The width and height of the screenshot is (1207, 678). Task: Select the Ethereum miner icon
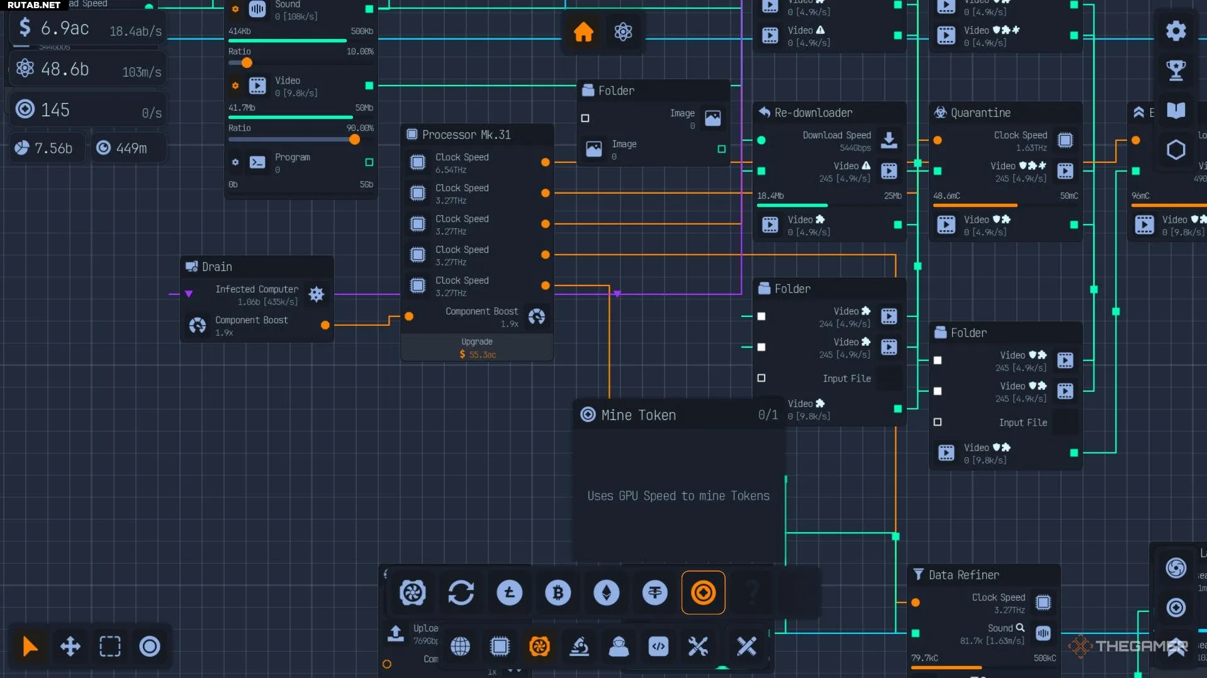(x=606, y=592)
